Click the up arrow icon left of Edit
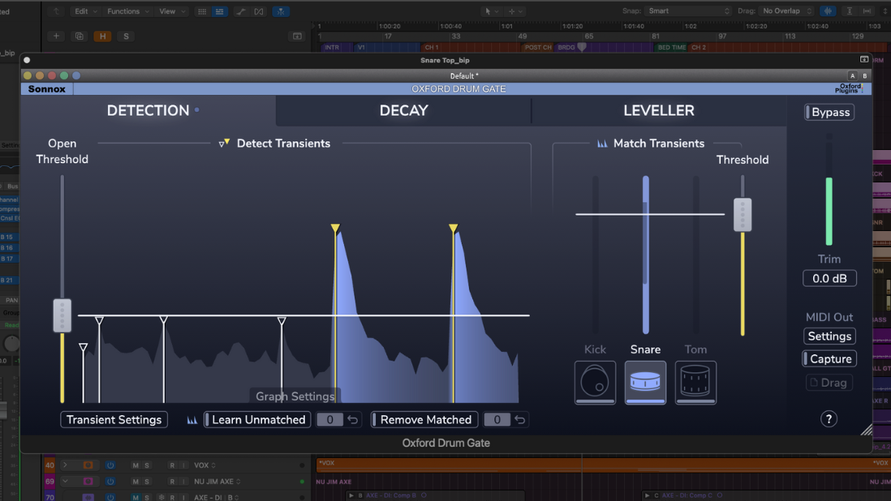 56,11
